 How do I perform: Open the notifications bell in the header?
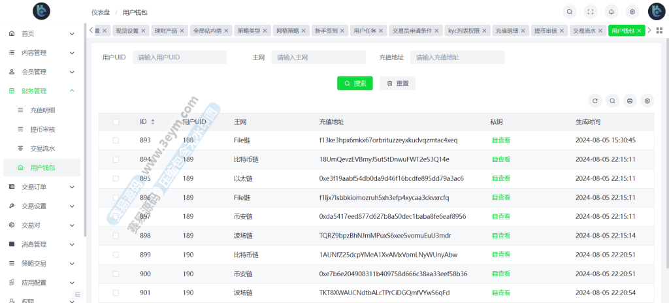pyautogui.click(x=612, y=11)
